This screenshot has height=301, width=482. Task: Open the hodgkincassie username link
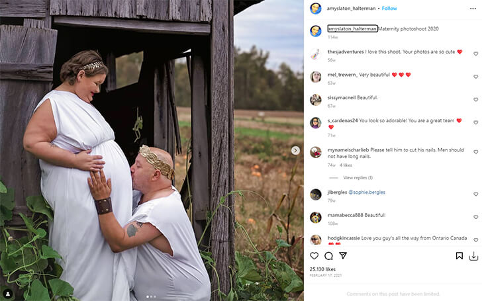[x=344, y=238]
